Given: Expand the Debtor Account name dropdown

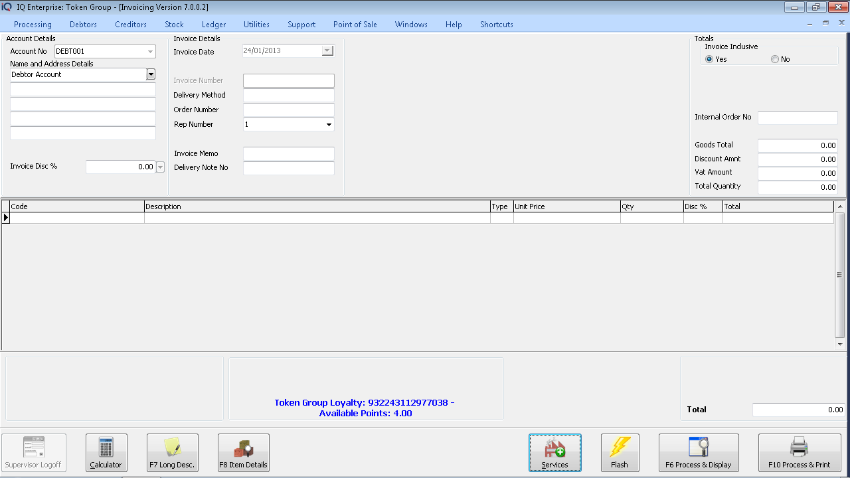Looking at the screenshot, I should click(x=151, y=74).
